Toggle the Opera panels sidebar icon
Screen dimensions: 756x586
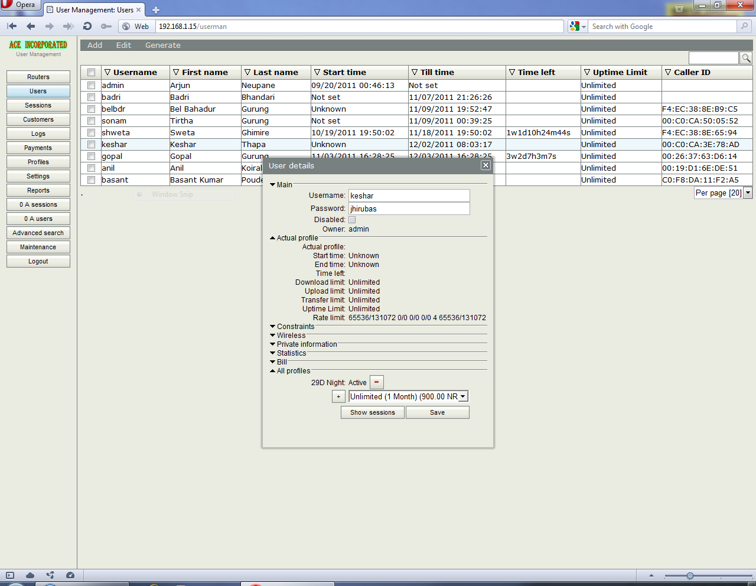(10, 575)
